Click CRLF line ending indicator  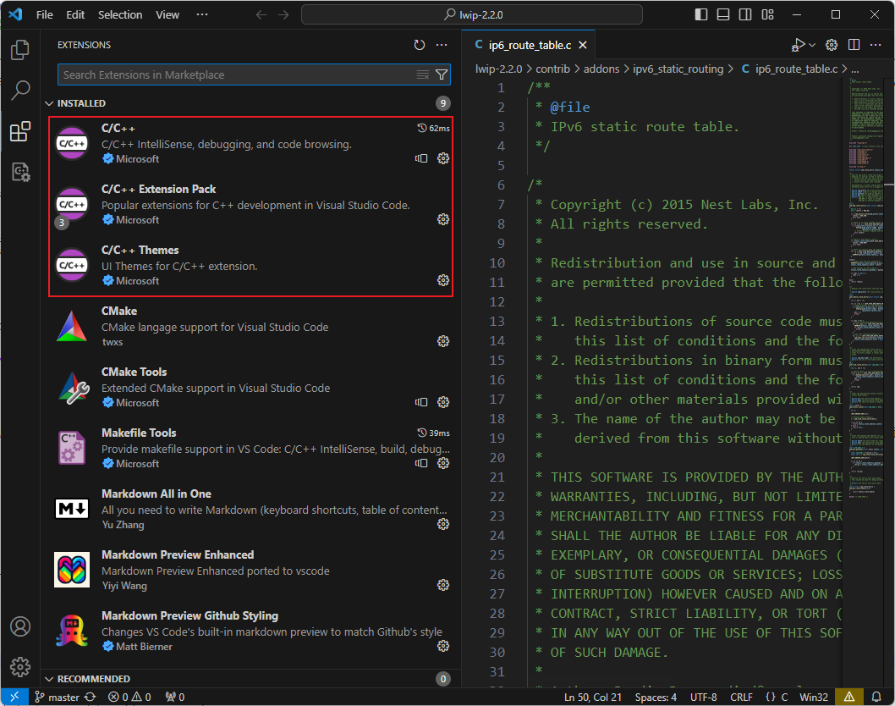(741, 697)
